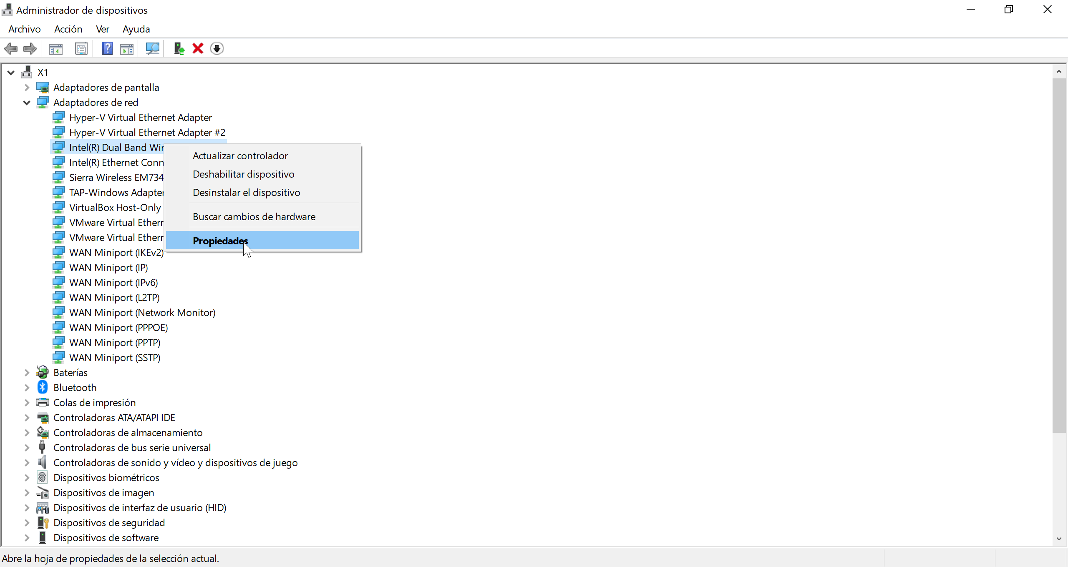Expand the Adaptadores de pantalla category
This screenshot has height=567, width=1068.
tap(27, 88)
